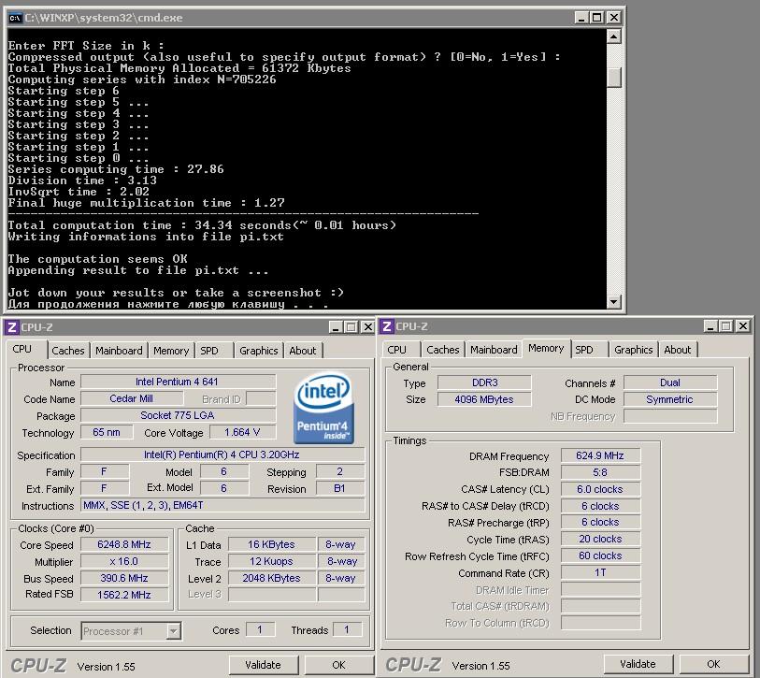Minimize the right CPU-Z window
The height and width of the screenshot is (678, 760).
pyautogui.click(x=710, y=326)
